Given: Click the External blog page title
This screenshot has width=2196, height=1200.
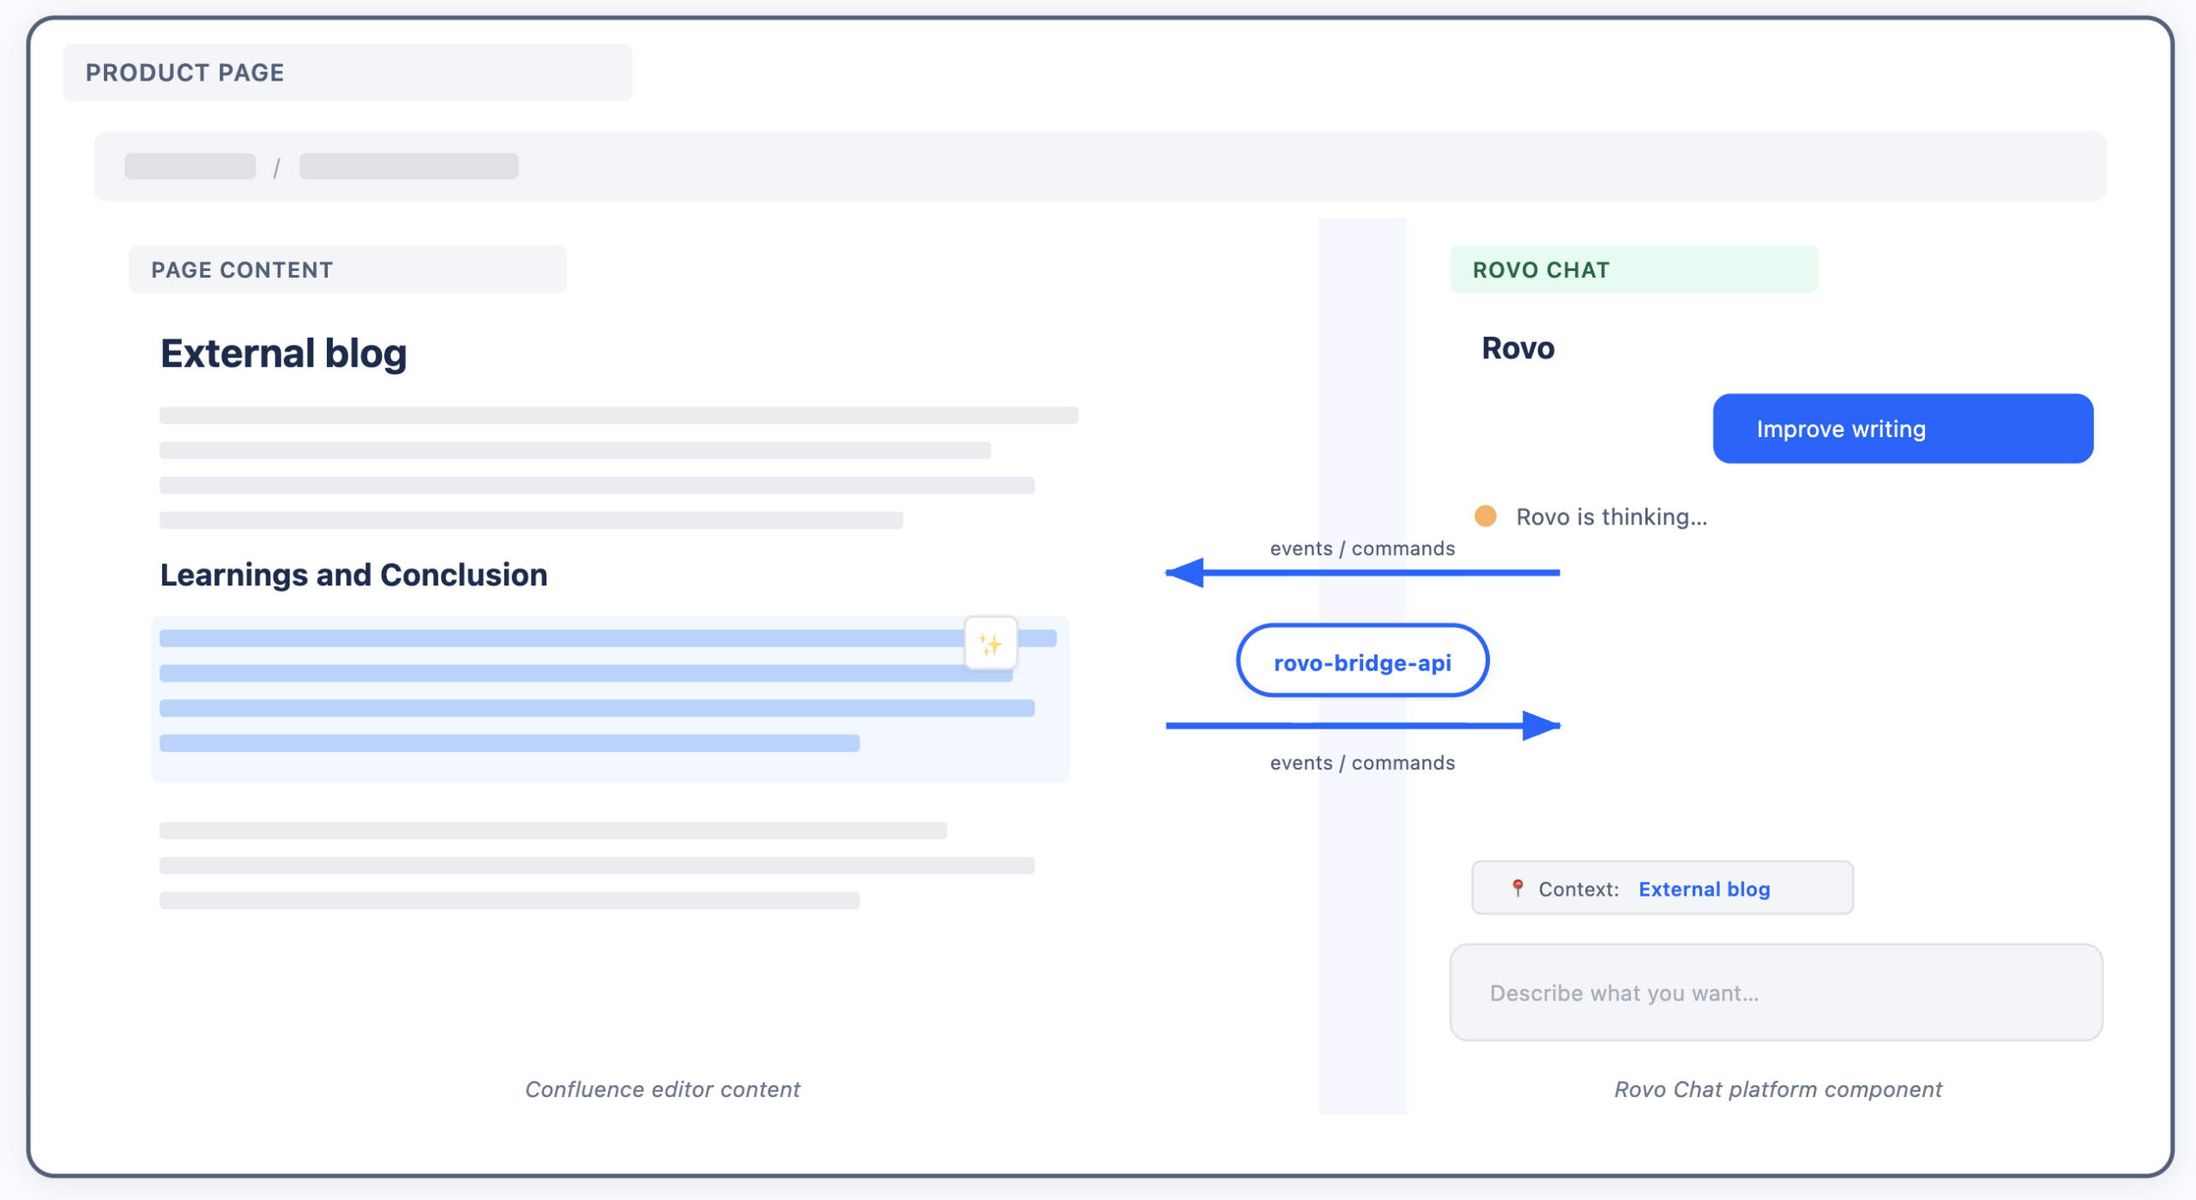Looking at the screenshot, I should click(283, 353).
